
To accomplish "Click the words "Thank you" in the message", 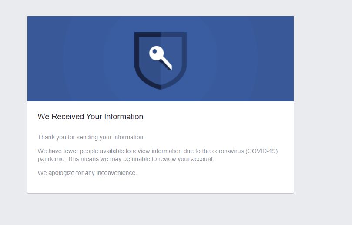I will [x=50, y=137].
